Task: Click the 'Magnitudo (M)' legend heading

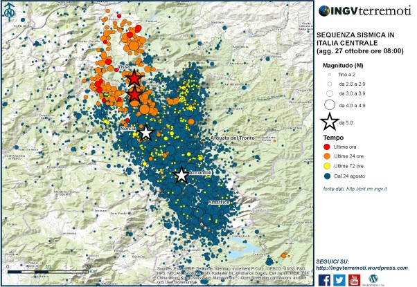Action: [x=343, y=65]
